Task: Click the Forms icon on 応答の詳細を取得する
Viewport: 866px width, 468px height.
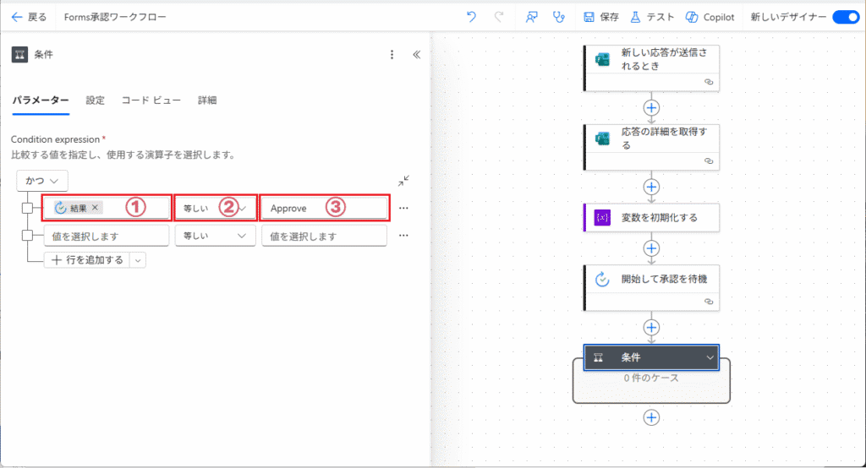Action: coord(602,139)
